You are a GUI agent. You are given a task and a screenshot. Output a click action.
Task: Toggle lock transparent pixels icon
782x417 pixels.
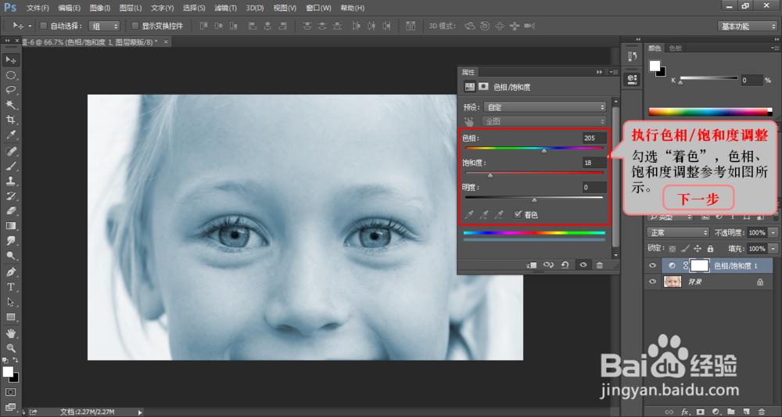(673, 249)
